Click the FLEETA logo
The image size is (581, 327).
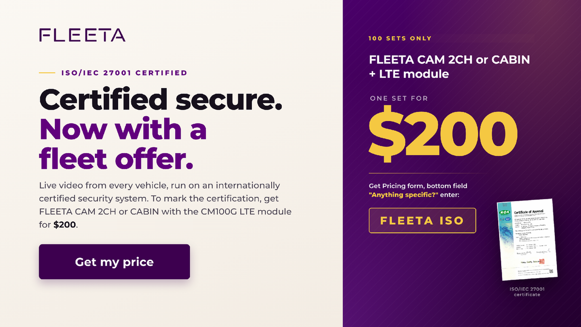82,35
